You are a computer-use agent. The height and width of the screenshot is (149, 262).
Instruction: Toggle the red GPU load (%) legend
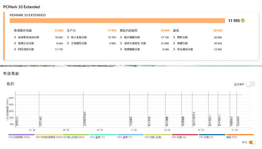185,136
